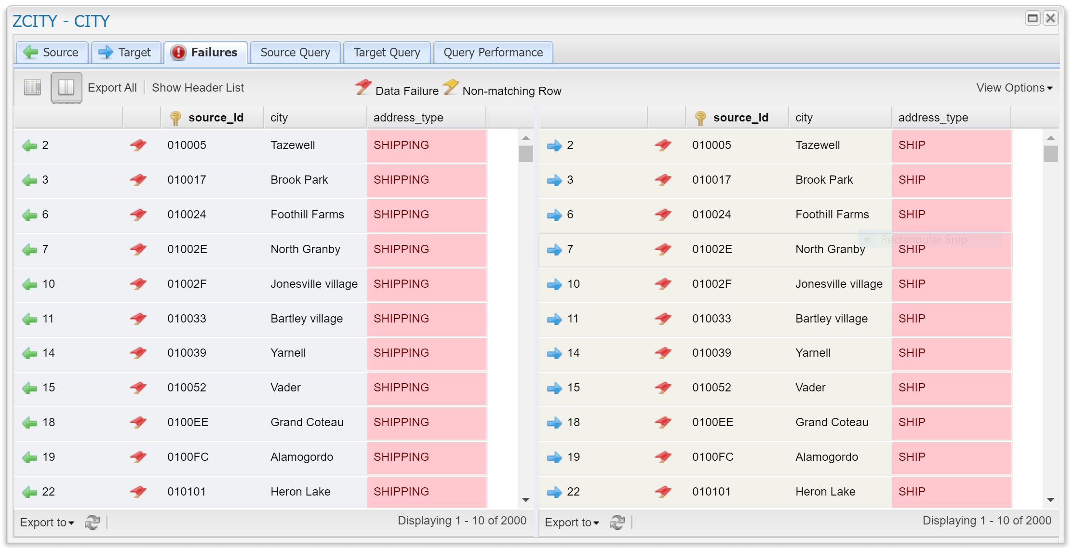Click Heron Lake in left pane

coord(300,492)
